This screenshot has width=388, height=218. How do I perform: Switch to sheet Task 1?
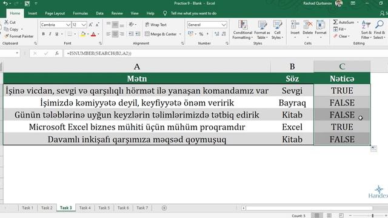tap(27, 208)
